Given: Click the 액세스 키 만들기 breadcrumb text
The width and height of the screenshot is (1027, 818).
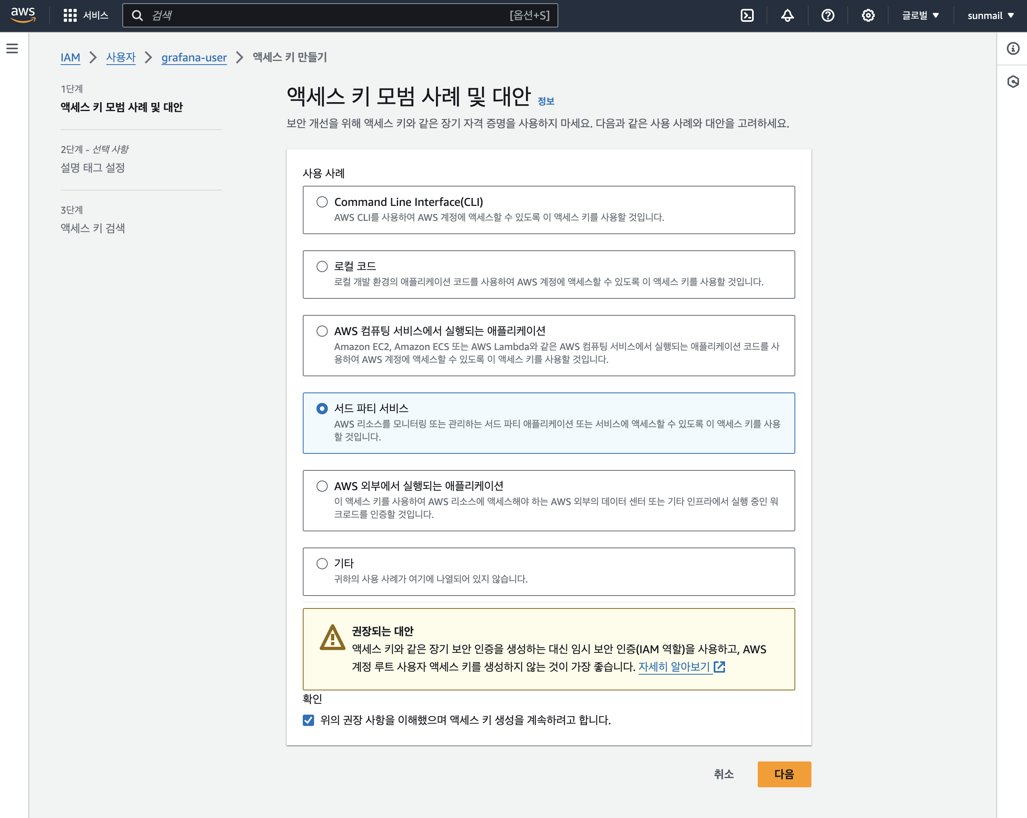Looking at the screenshot, I should pyautogui.click(x=289, y=57).
